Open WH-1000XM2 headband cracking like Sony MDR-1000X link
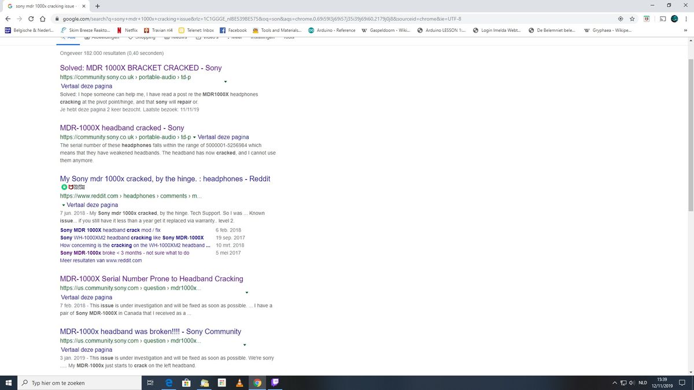Screen dimensions: 694x390 click(x=132, y=237)
